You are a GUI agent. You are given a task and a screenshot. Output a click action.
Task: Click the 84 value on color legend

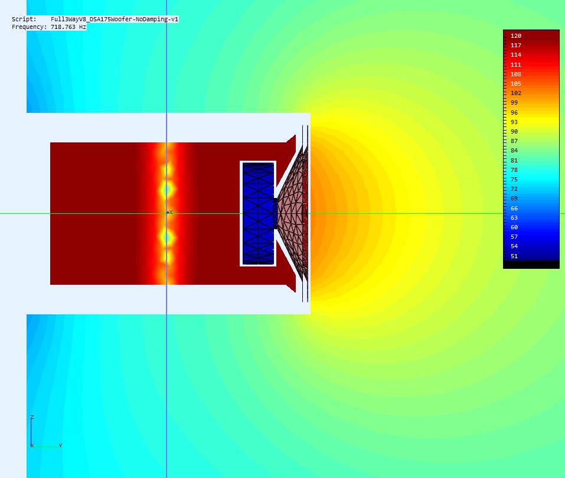(x=514, y=150)
